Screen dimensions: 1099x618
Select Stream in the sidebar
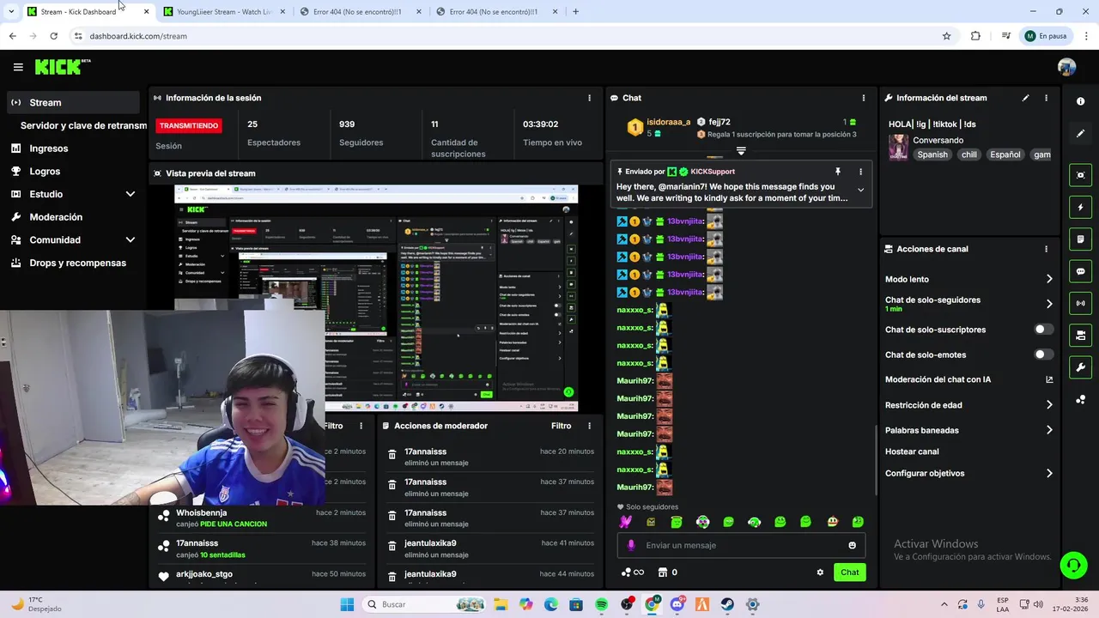(73, 102)
